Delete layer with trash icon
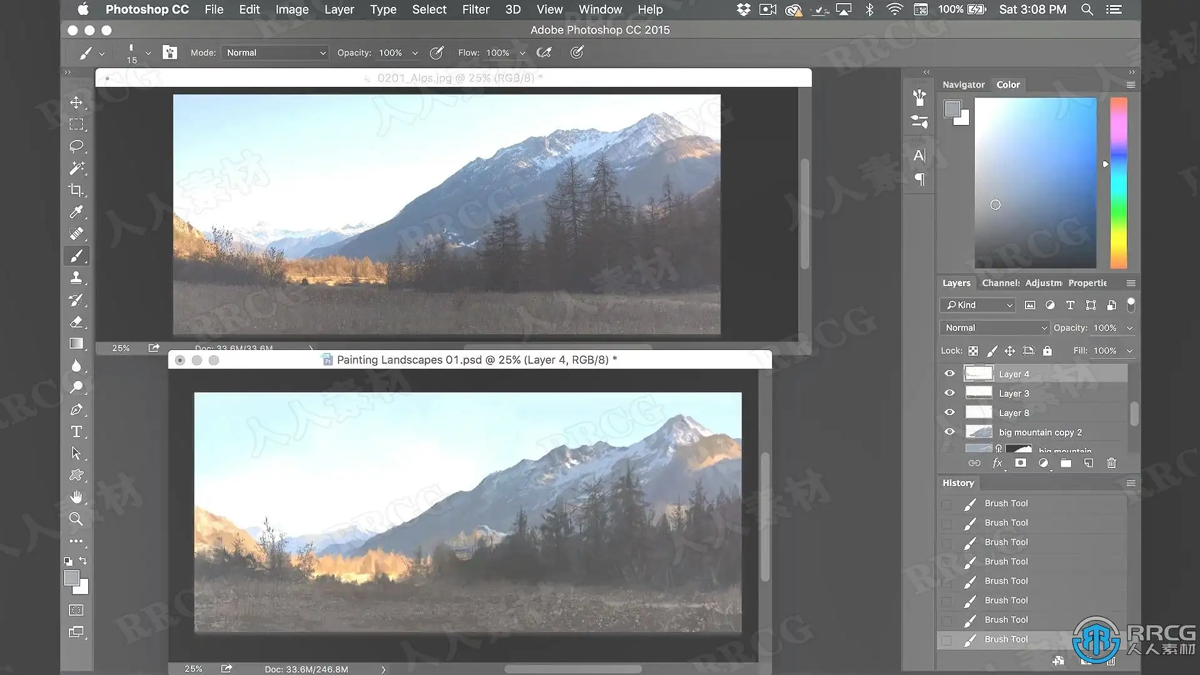Viewport: 1200px width, 675px height. point(1111,463)
